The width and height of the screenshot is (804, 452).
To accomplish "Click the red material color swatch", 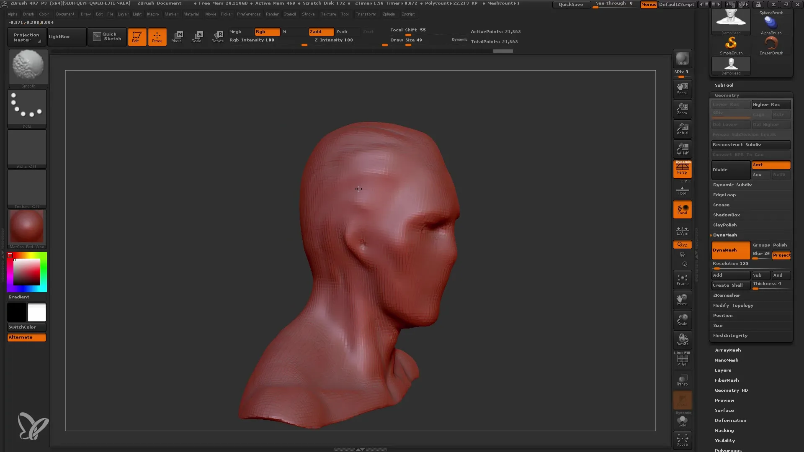I will [x=26, y=228].
